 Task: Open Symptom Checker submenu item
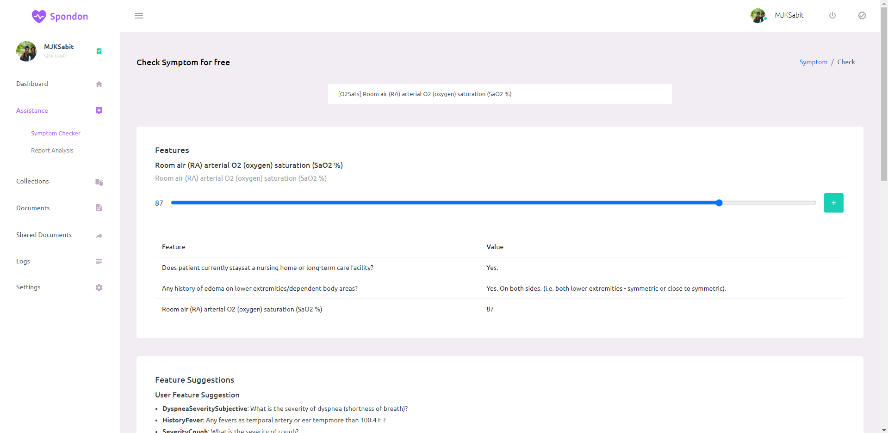pyautogui.click(x=56, y=133)
